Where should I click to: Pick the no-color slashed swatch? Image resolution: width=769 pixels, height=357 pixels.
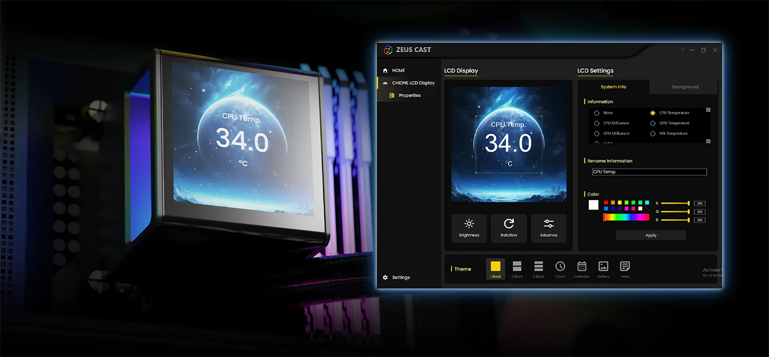[x=647, y=208]
